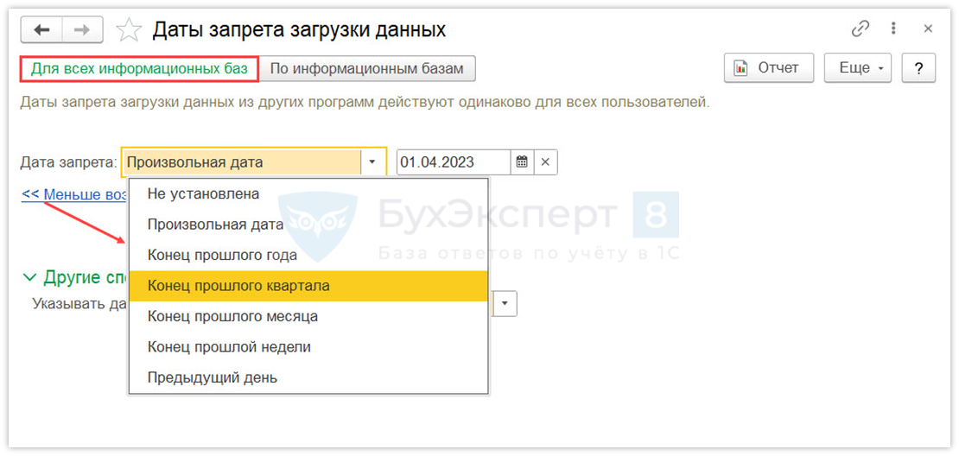Image resolution: width=959 pixels, height=456 pixels.
Task: Pick "Предыдущий день" from the list
Action: [x=213, y=377]
